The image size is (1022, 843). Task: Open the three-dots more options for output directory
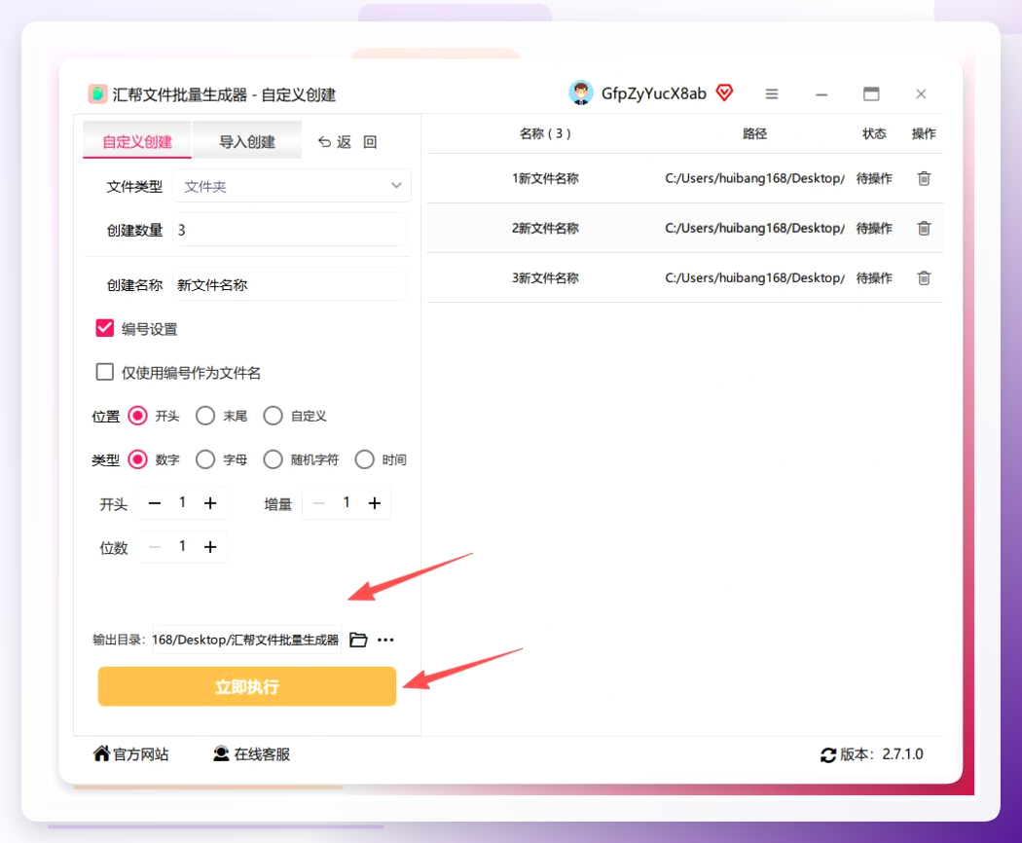click(x=385, y=640)
